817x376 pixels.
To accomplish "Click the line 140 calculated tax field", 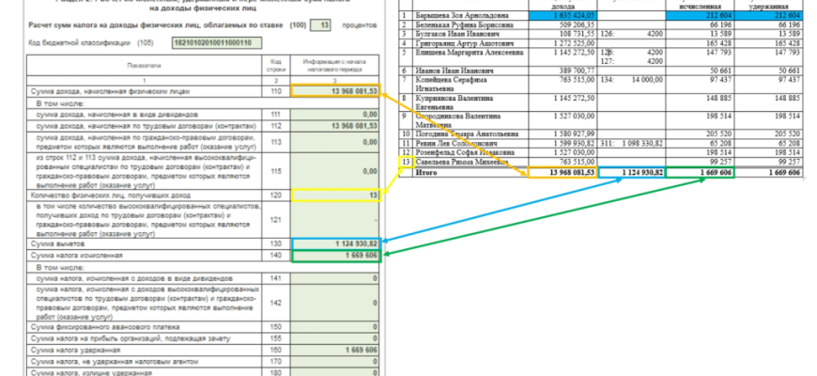I will click(337, 256).
